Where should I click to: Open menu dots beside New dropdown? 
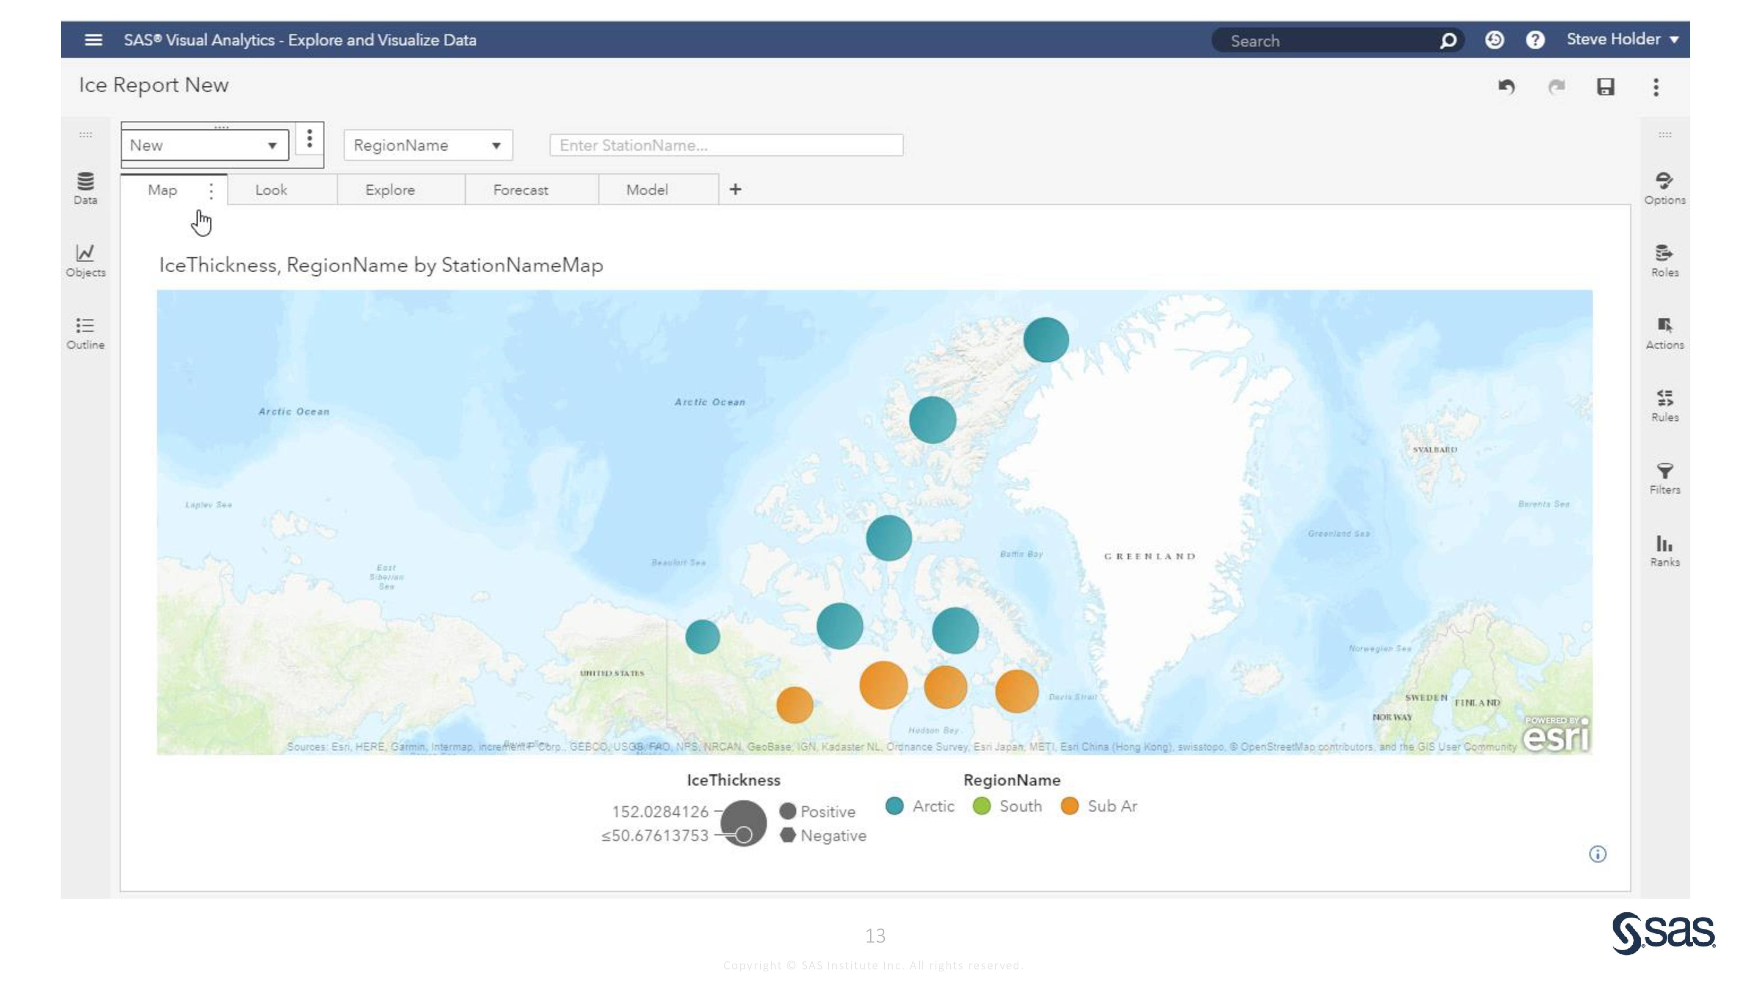click(309, 139)
